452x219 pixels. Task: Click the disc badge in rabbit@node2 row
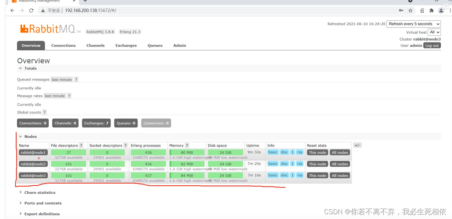click(284, 164)
